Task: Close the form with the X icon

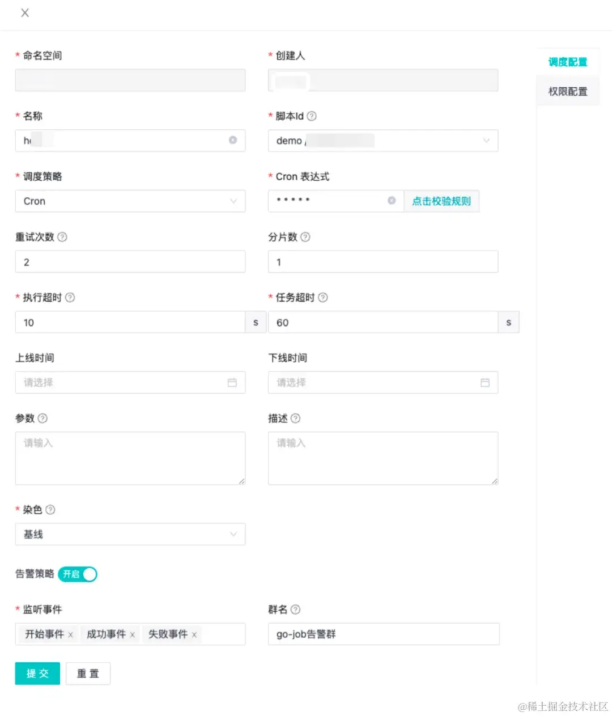Action: pos(25,13)
